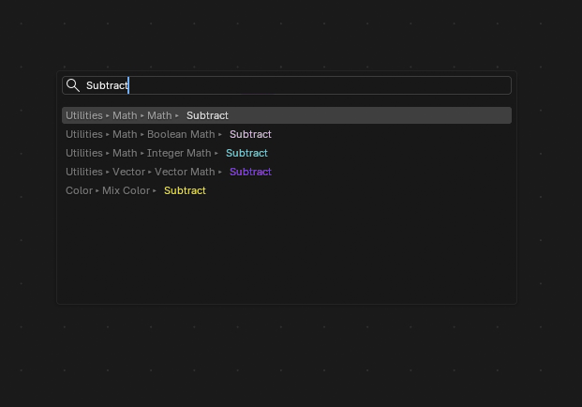Pick the Integer Math Subtract entry

(287, 153)
